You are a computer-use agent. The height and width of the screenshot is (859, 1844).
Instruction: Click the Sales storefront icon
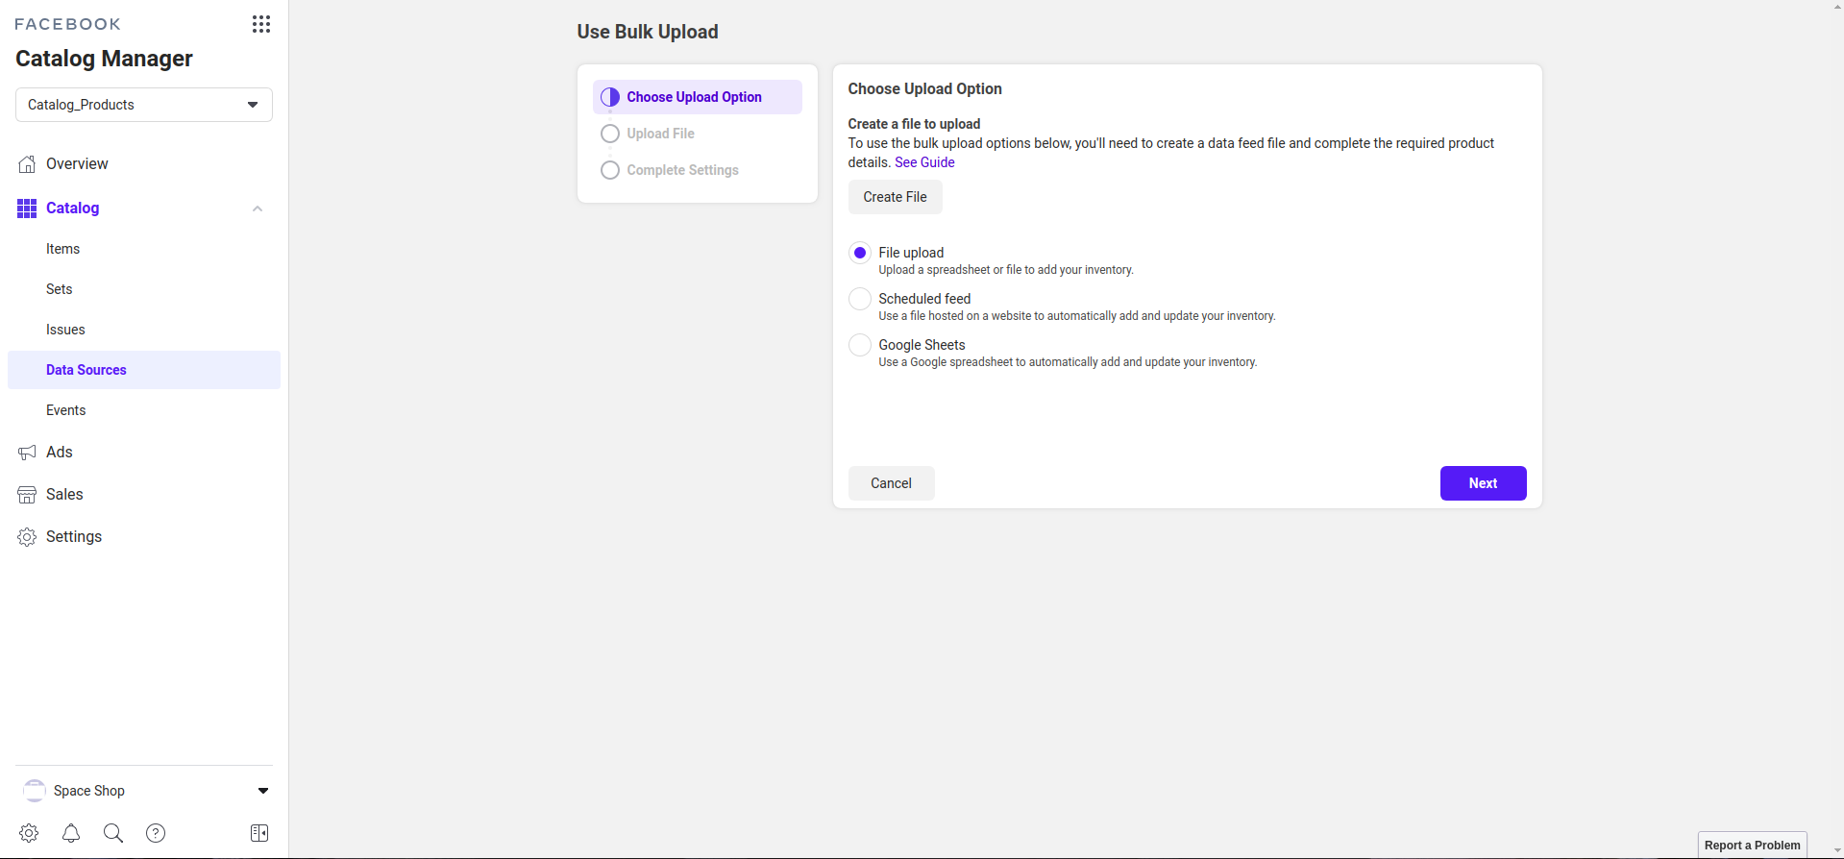click(27, 495)
